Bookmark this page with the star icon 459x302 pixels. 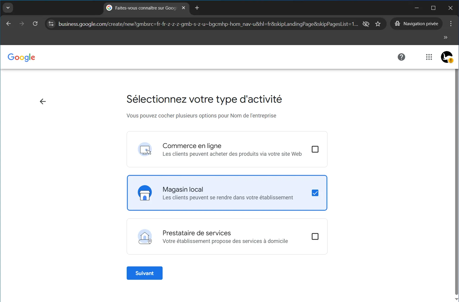[x=378, y=24]
